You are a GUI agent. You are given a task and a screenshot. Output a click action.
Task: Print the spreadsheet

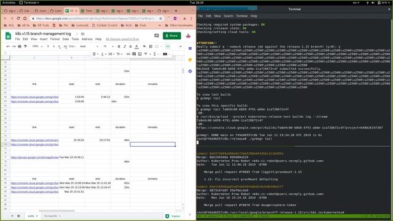[20, 47]
